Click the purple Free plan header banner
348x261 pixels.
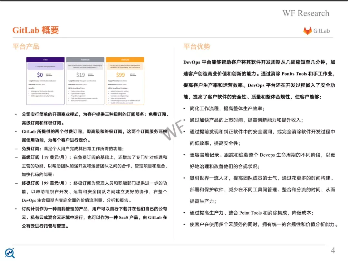click(x=45, y=60)
